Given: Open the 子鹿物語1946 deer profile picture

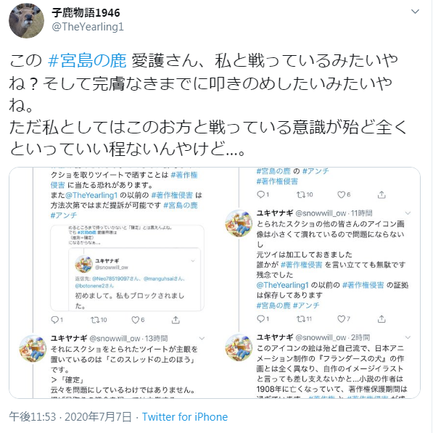Looking at the screenshot, I should click(x=27, y=21).
